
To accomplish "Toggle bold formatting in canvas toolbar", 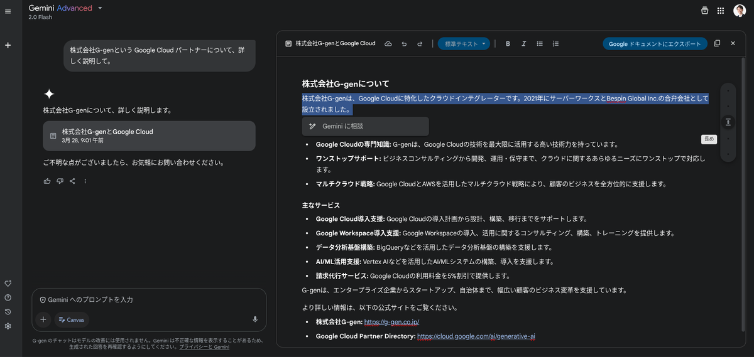I will pyautogui.click(x=508, y=43).
